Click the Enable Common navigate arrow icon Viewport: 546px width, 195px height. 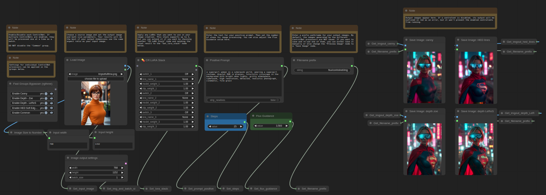[x=52, y=113]
